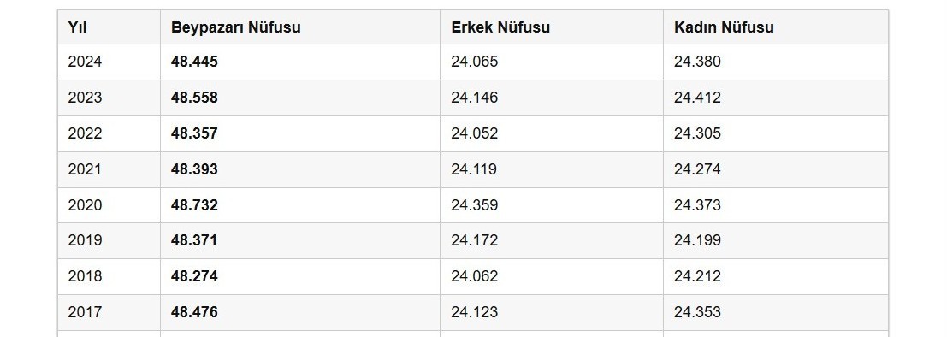Click the 2017 female value 24.353
The width and height of the screenshot is (947, 337).
point(775,312)
